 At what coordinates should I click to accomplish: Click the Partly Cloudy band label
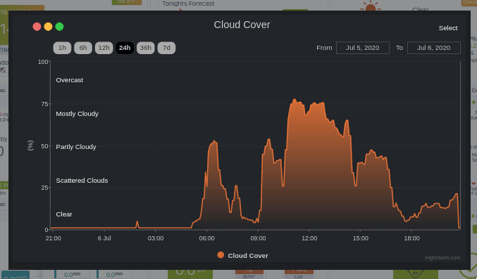pyautogui.click(x=76, y=147)
